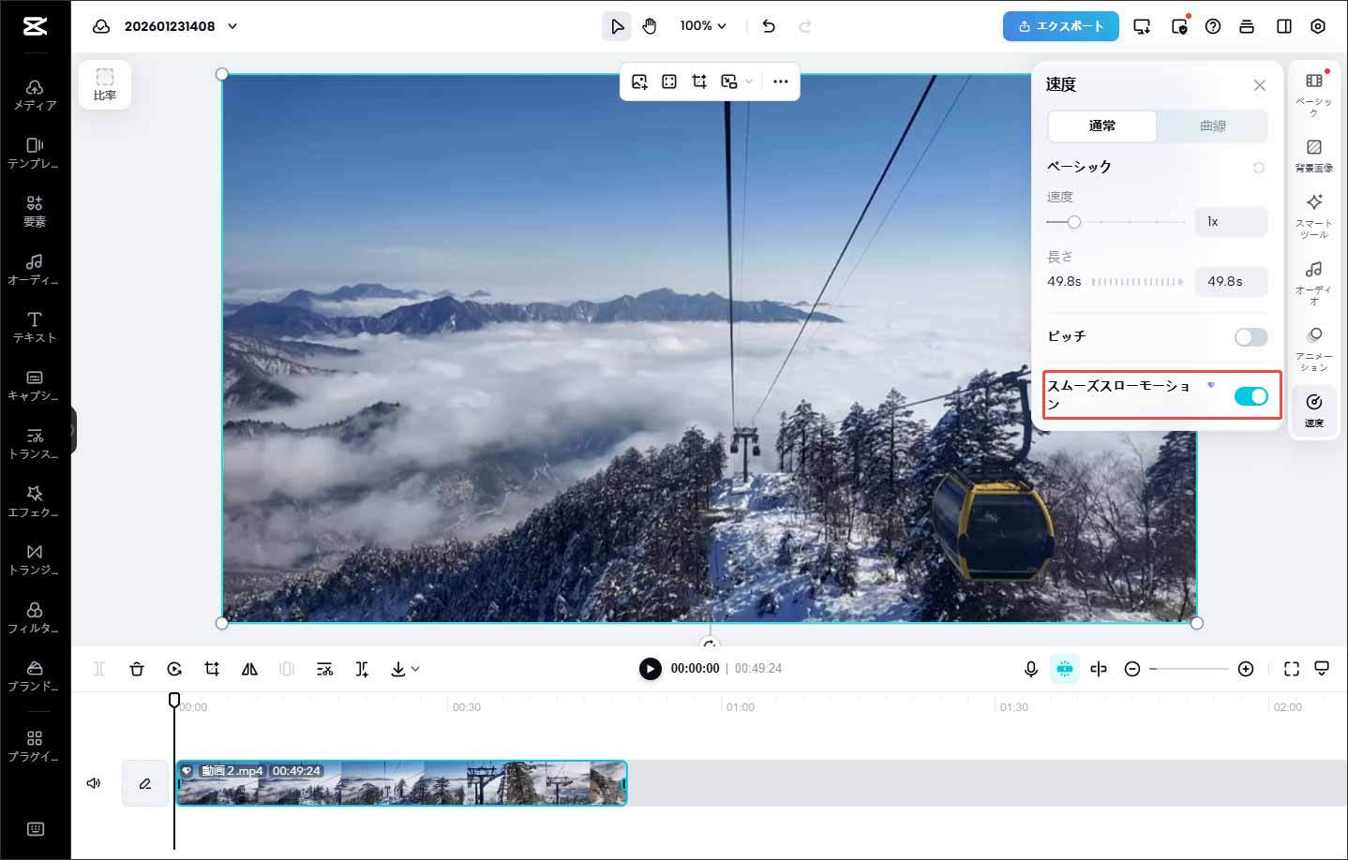
Task: Open the 背景画像 panel
Action: (1313, 156)
